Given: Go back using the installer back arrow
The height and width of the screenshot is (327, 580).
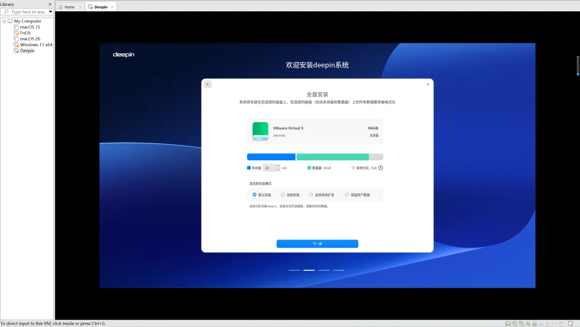Looking at the screenshot, I should pos(207,84).
